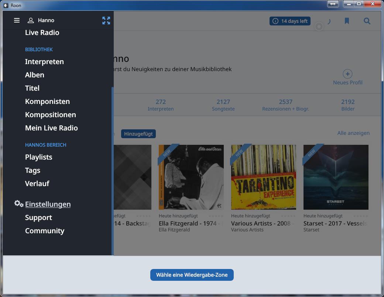Open the 2537 Rezensionen + Biogr. statistic
Screen dimensions: 384x297
(x=285, y=105)
